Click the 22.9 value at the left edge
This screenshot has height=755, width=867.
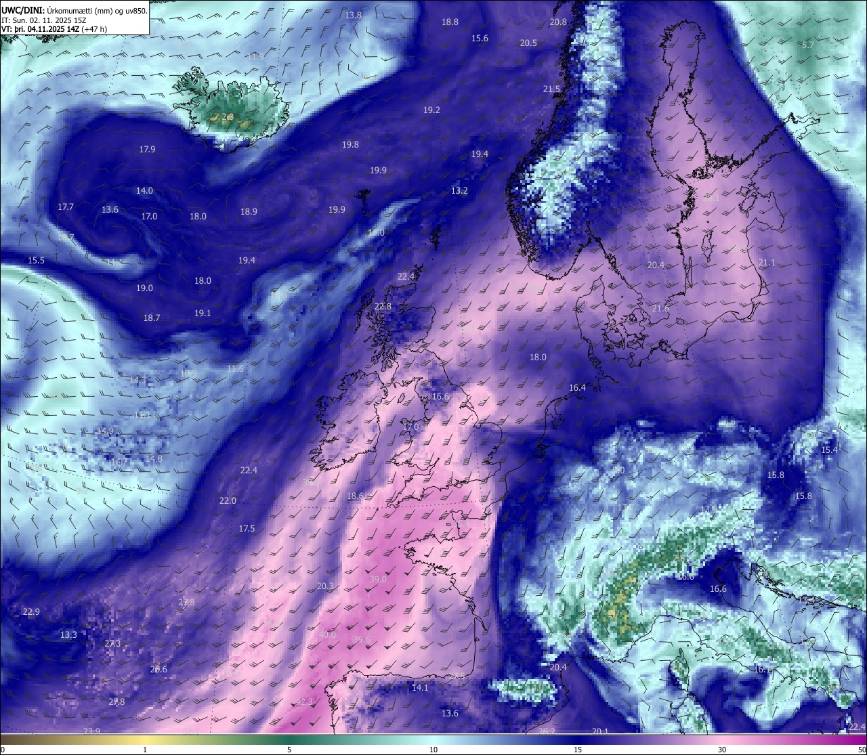tap(31, 611)
